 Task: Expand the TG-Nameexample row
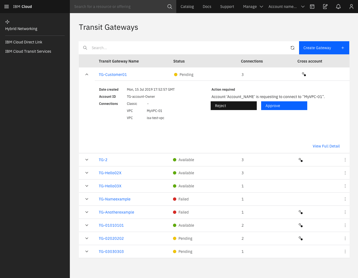coord(87,199)
